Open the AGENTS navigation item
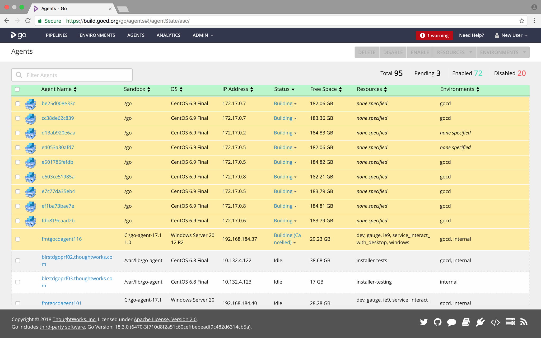Image resolution: width=541 pixels, height=338 pixels. pos(136,35)
